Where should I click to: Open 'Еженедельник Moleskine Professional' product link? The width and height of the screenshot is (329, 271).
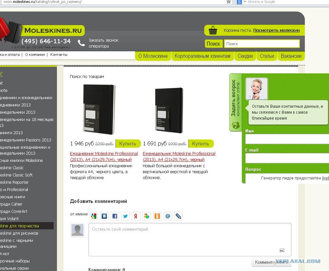tap(179, 156)
